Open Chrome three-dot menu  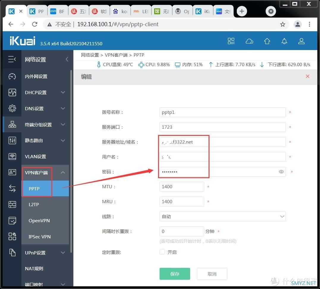pos(309,24)
